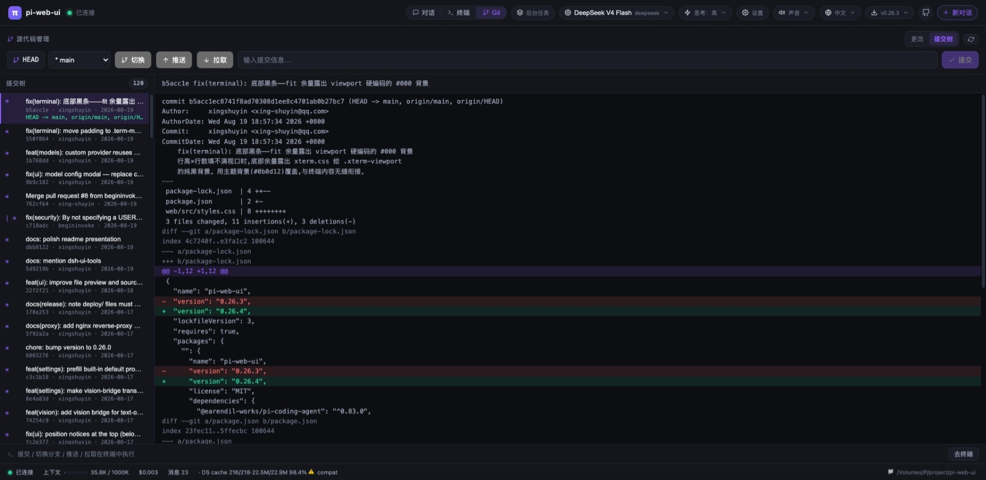986x480 pixels.
Task: Click the 'DS cache 216/218' status entry
Action: pyautogui.click(x=254, y=472)
